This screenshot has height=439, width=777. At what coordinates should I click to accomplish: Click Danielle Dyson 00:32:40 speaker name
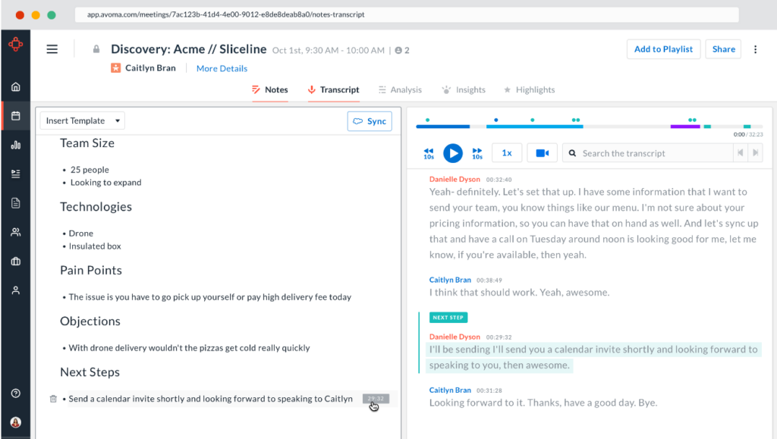[x=455, y=179]
